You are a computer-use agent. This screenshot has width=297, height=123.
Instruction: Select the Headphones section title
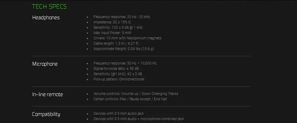(46, 17)
